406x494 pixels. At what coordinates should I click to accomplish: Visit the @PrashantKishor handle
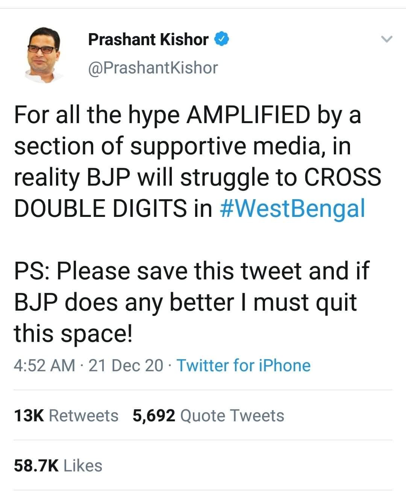point(153,67)
